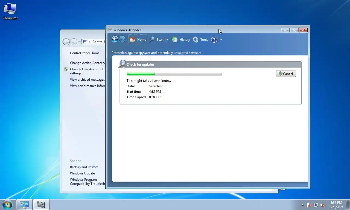
Task: Click "This might take a few minutes." text
Action: coord(149,81)
